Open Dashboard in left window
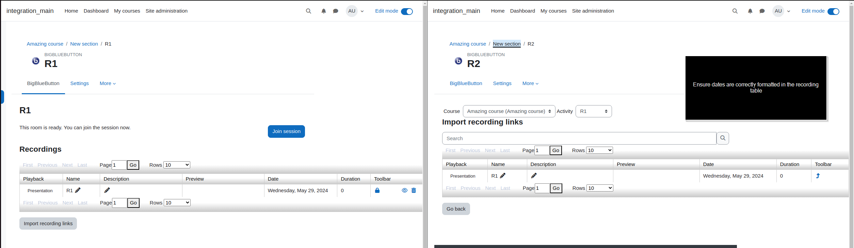The height and width of the screenshot is (248, 854). pos(96,11)
